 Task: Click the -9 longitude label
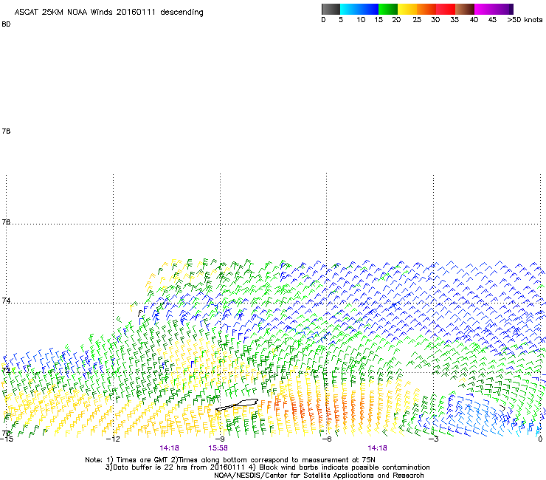(x=220, y=439)
